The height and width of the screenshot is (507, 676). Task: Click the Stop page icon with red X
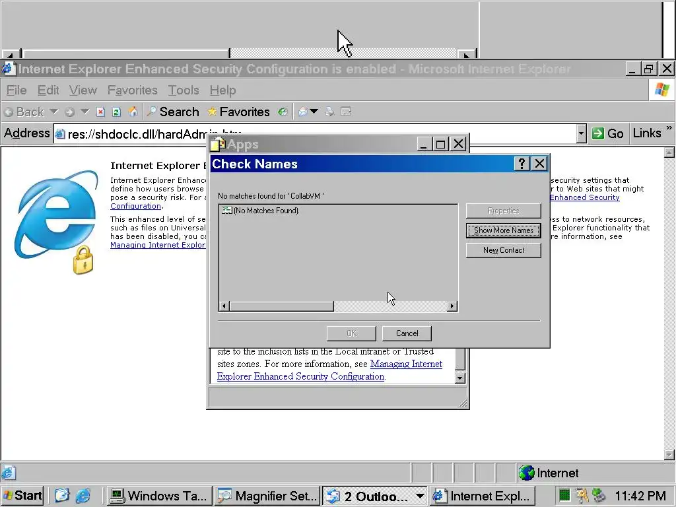(100, 112)
